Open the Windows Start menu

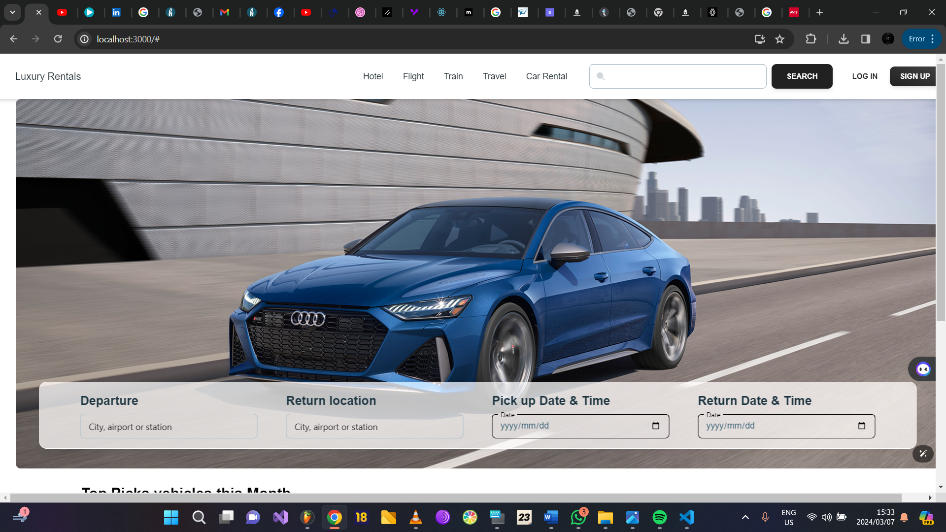pyautogui.click(x=171, y=517)
